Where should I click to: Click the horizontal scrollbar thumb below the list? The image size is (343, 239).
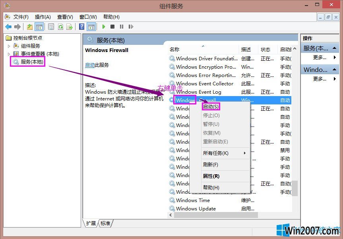pos(216,215)
